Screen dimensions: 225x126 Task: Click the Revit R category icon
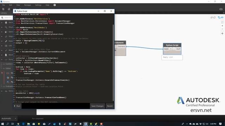(x=6, y=55)
